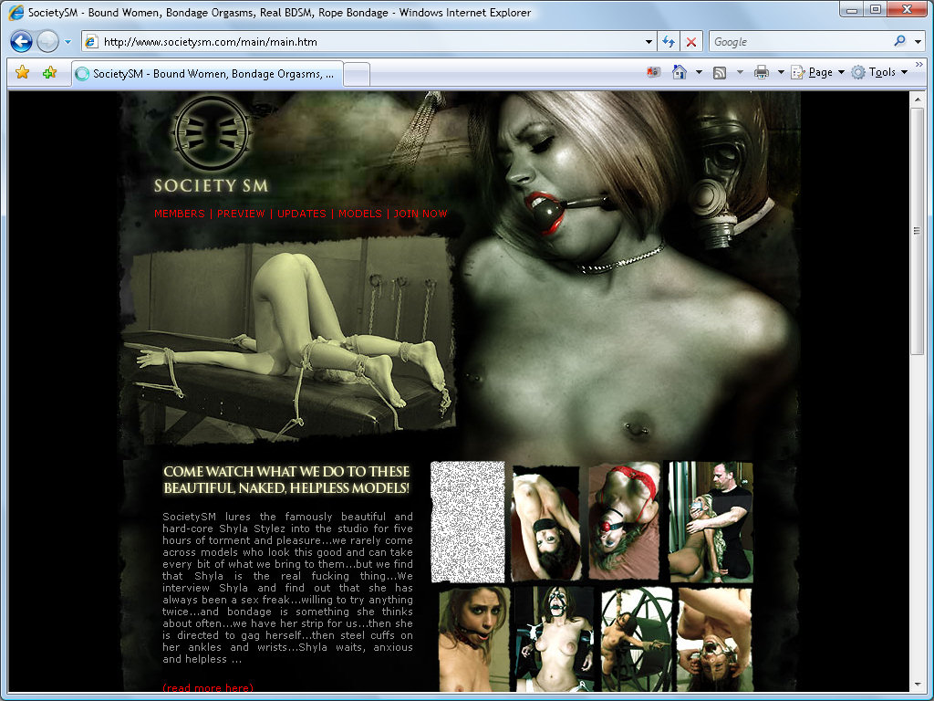The height and width of the screenshot is (701, 934).
Task: Open the PREVIEW link
Action: coord(241,214)
